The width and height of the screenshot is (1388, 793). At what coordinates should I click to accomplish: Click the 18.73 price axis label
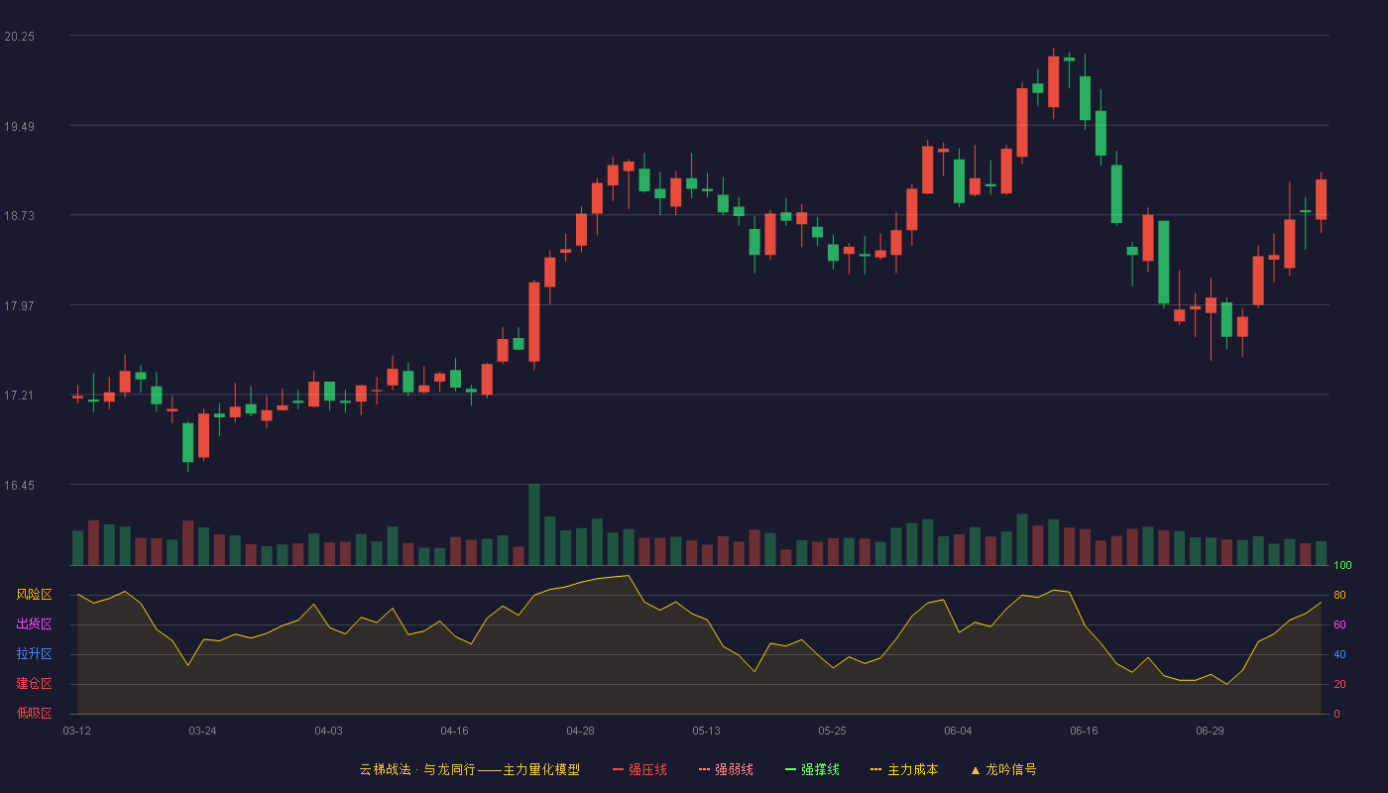19,215
